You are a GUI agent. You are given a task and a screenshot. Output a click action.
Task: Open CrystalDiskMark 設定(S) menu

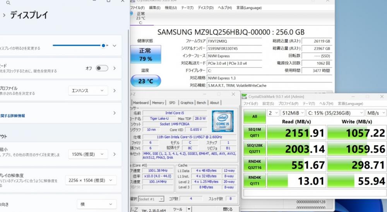click(x=268, y=103)
